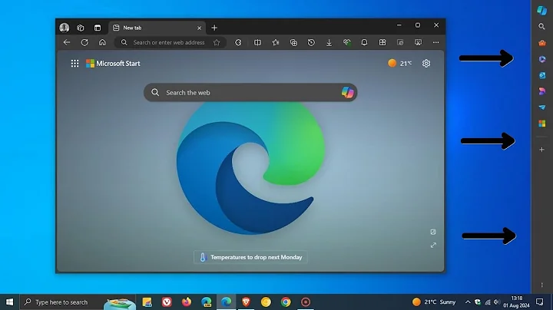Open Microsoft 365 in the sidebar
Screen dimensions: 553x310
click(x=542, y=59)
